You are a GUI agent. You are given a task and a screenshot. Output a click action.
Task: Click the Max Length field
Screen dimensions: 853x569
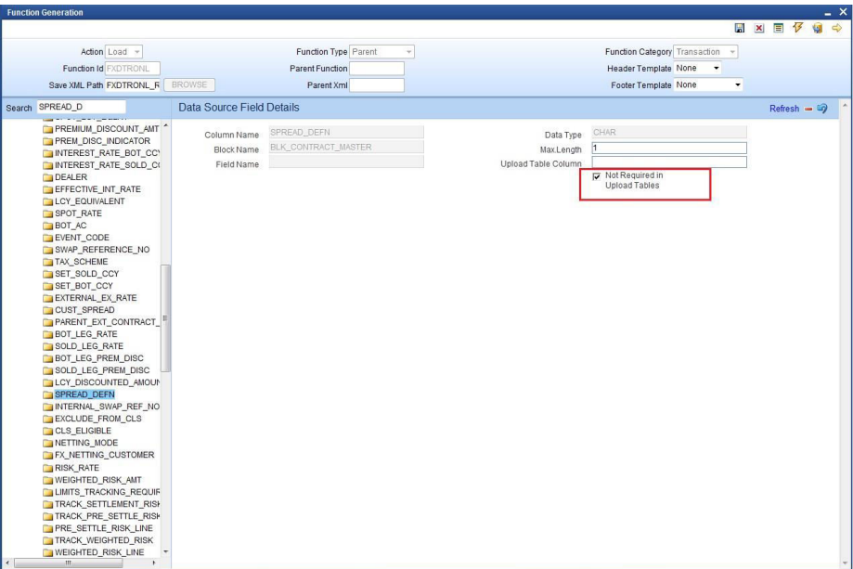pos(669,148)
